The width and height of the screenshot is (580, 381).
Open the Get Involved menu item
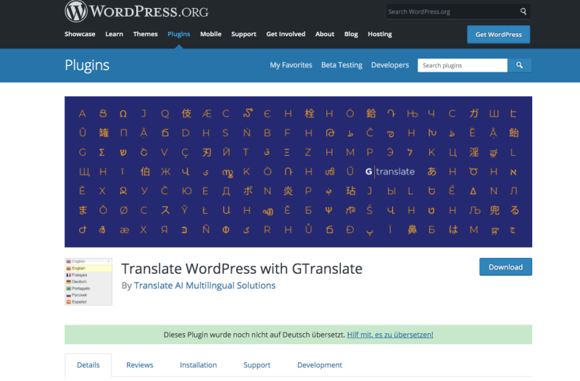(286, 34)
